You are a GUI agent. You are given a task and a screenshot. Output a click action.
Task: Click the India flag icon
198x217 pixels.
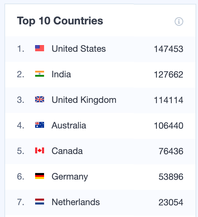[40, 74]
